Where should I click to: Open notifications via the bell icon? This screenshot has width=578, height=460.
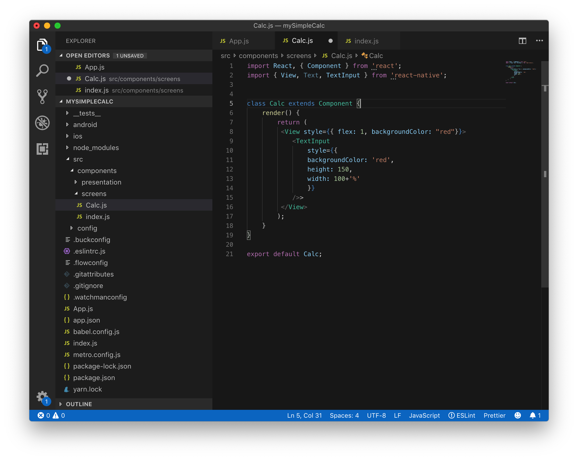point(533,416)
